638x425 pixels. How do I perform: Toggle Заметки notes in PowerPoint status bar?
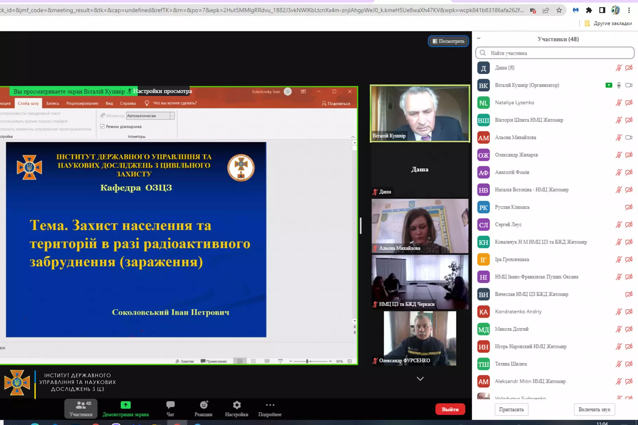click(x=185, y=361)
